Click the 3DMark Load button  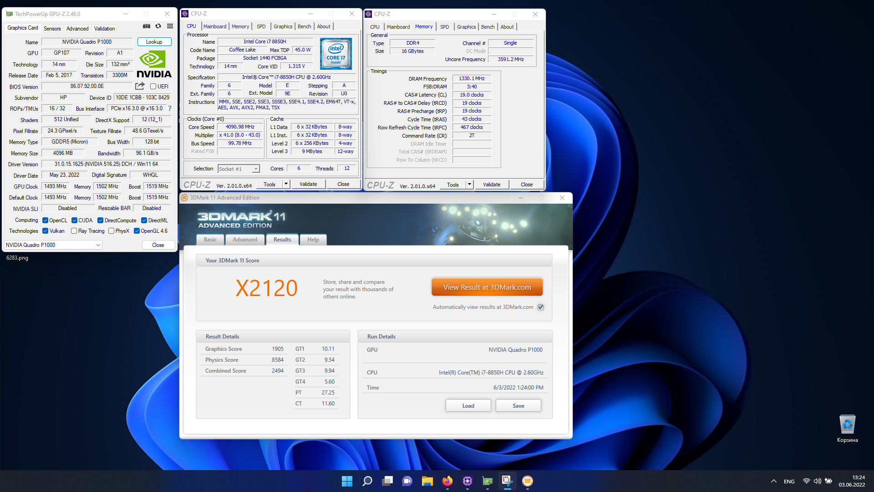tap(468, 406)
